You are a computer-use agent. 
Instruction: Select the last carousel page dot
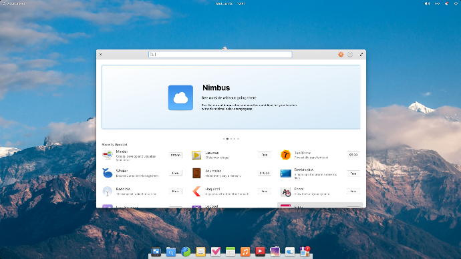point(238,139)
